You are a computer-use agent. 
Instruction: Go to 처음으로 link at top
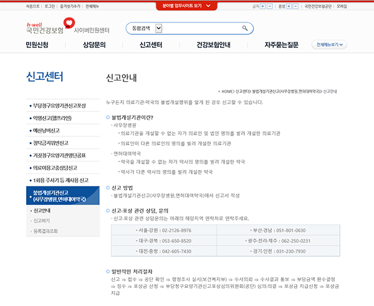(x=32, y=6)
